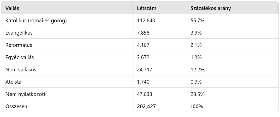
Task: Click the Evangélikus row label
Action: [19, 33]
